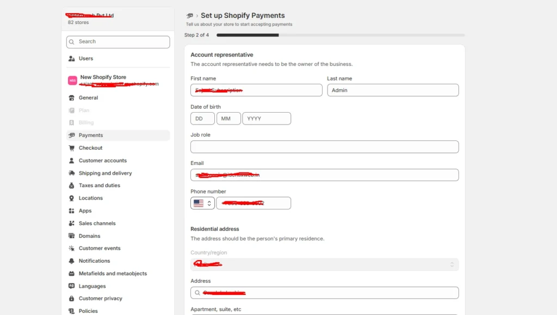Click the MM month of birth field
The width and height of the screenshot is (557, 315).
coord(228,119)
